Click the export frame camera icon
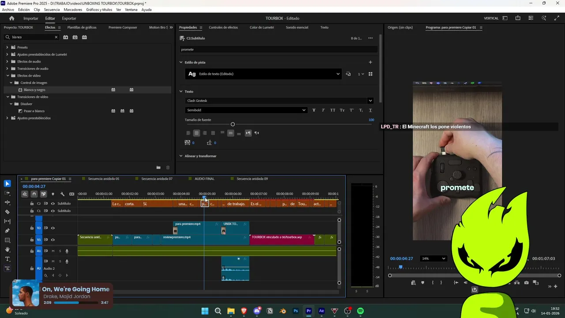Viewport: 565px width, 318px height. click(x=526, y=283)
